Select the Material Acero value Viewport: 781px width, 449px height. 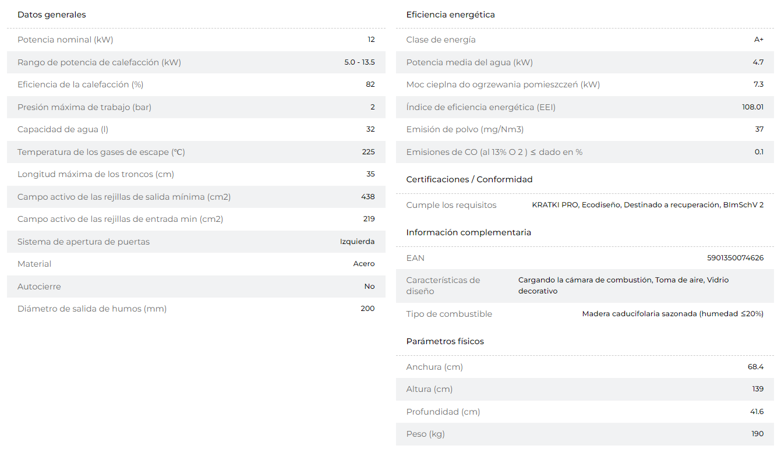point(364,264)
